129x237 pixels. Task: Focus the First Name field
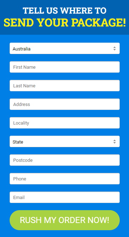pos(64,67)
